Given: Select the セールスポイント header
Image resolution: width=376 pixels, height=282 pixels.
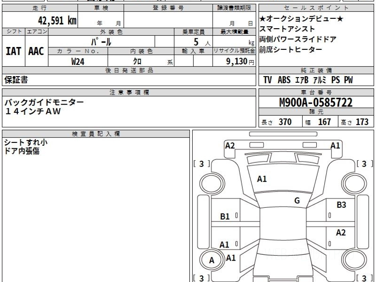Looking at the screenshot, I should tap(316, 8).
